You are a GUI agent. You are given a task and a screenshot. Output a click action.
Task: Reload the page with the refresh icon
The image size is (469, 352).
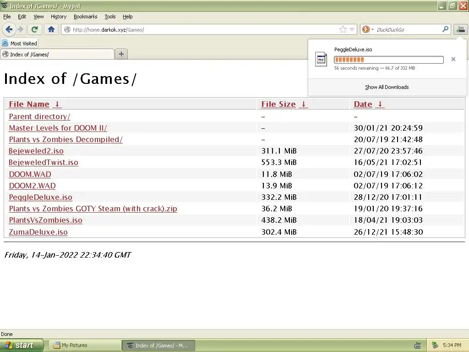(34, 29)
